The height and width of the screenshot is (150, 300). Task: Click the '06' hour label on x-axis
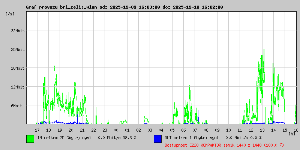pos(184,130)
